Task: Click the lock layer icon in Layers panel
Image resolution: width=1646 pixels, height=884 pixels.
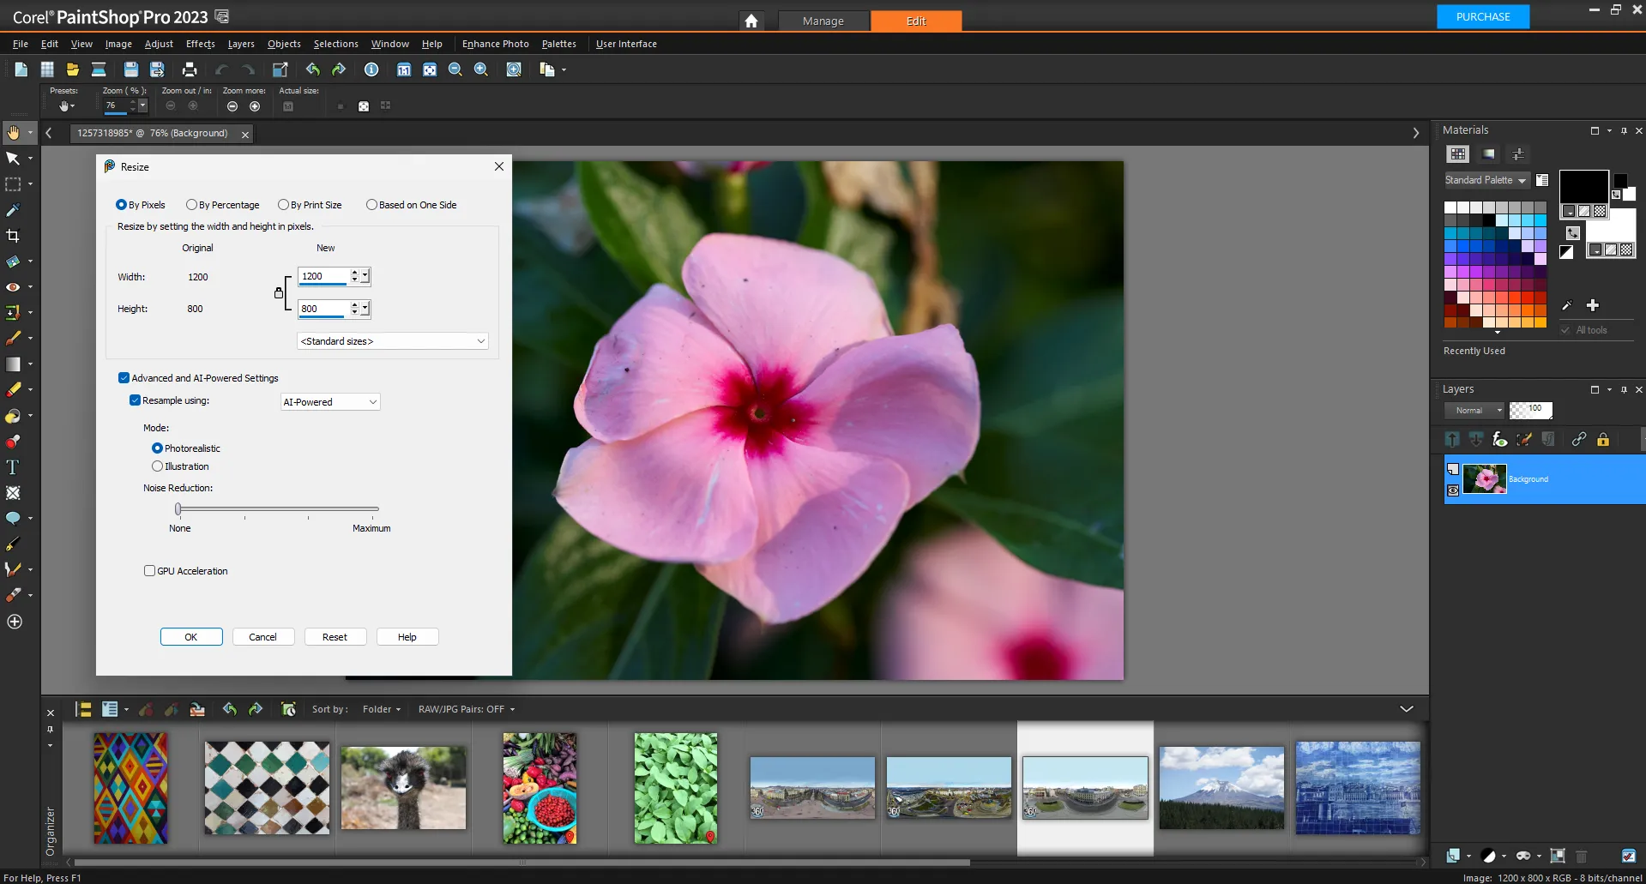Action: coord(1603,439)
